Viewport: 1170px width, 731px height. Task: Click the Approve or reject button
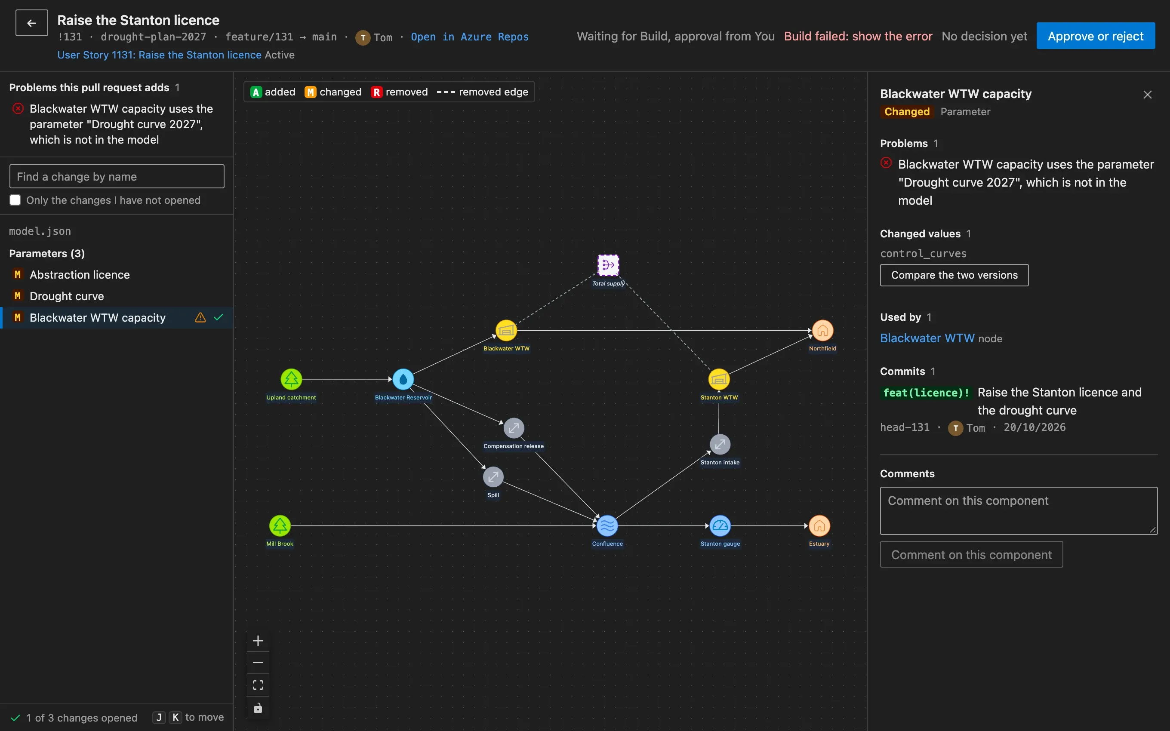pyautogui.click(x=1096, y=36)
